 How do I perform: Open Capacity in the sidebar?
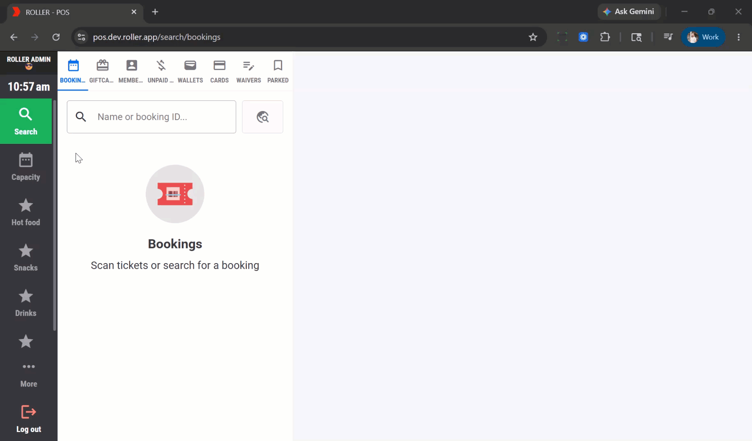(x=26, y=167)
